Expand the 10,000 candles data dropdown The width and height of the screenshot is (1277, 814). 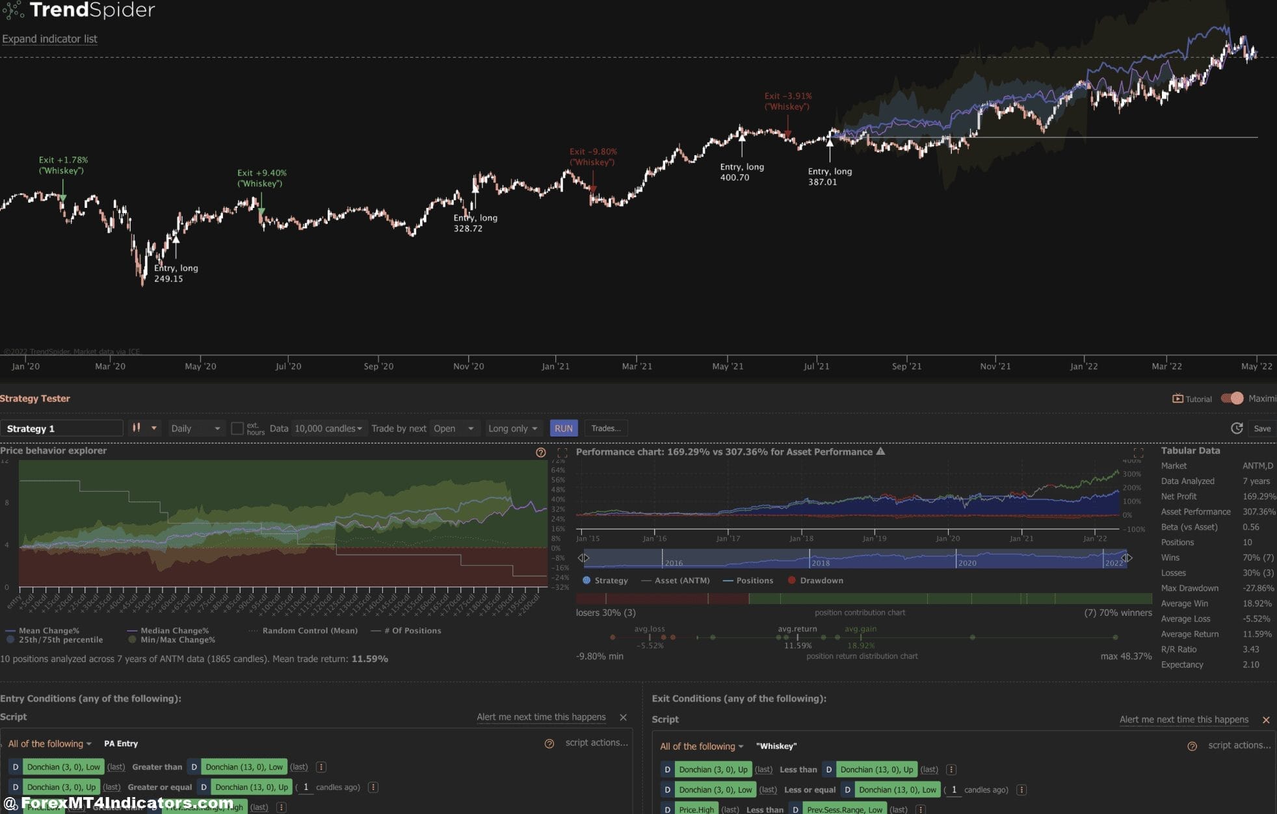[x=328, y=428]
